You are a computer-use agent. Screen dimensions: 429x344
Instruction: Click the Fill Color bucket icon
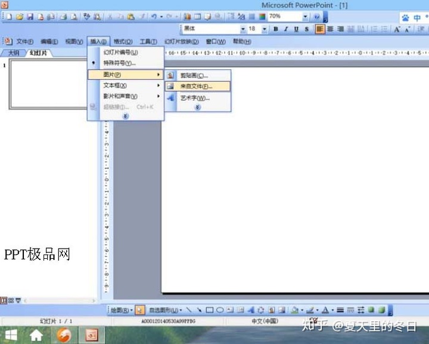(x=295, y=310)
